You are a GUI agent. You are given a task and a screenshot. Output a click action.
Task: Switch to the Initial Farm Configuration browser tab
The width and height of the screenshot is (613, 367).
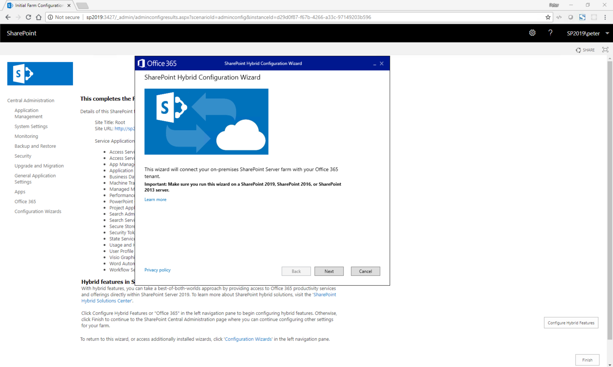37,5
